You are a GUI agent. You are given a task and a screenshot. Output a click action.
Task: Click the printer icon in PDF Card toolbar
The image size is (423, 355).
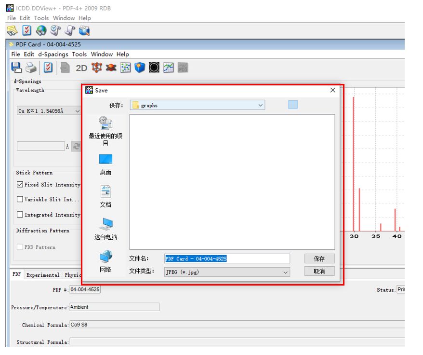tap(31, 68)
